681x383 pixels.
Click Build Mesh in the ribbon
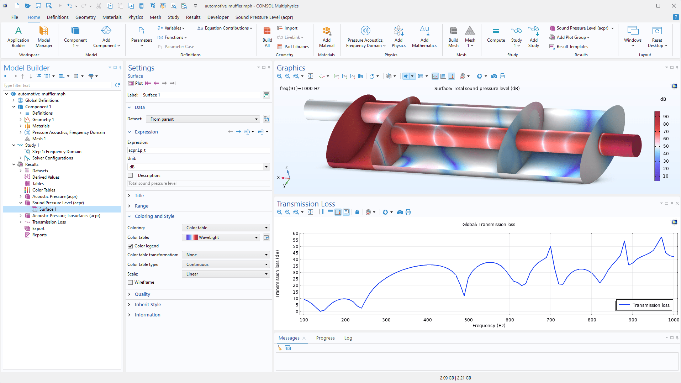(x=453, y=37)
